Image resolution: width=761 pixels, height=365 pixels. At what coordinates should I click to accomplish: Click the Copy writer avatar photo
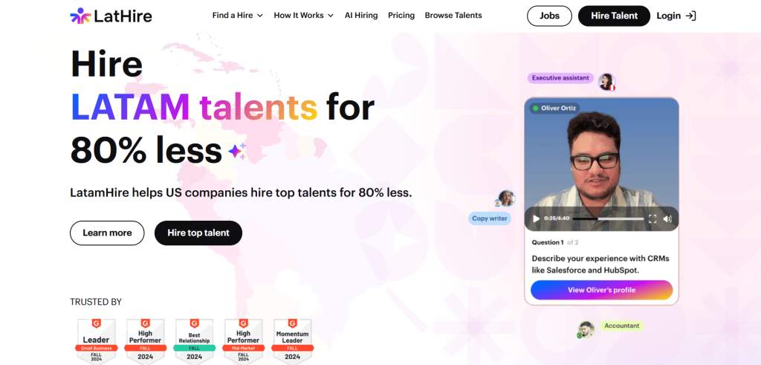coord(506,198)
